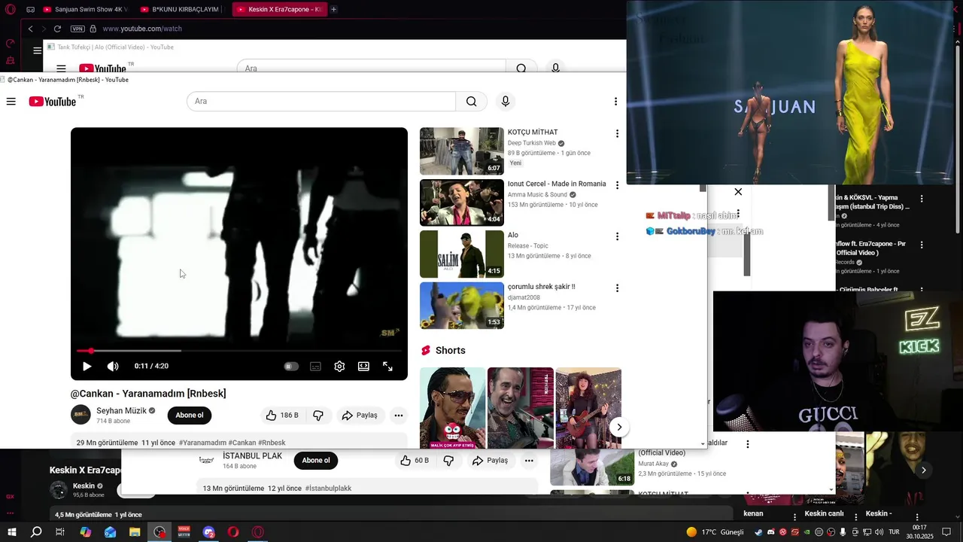Toggle subtitles in the video player
Viewport: 963px width, 542px height.
(315, 367)
